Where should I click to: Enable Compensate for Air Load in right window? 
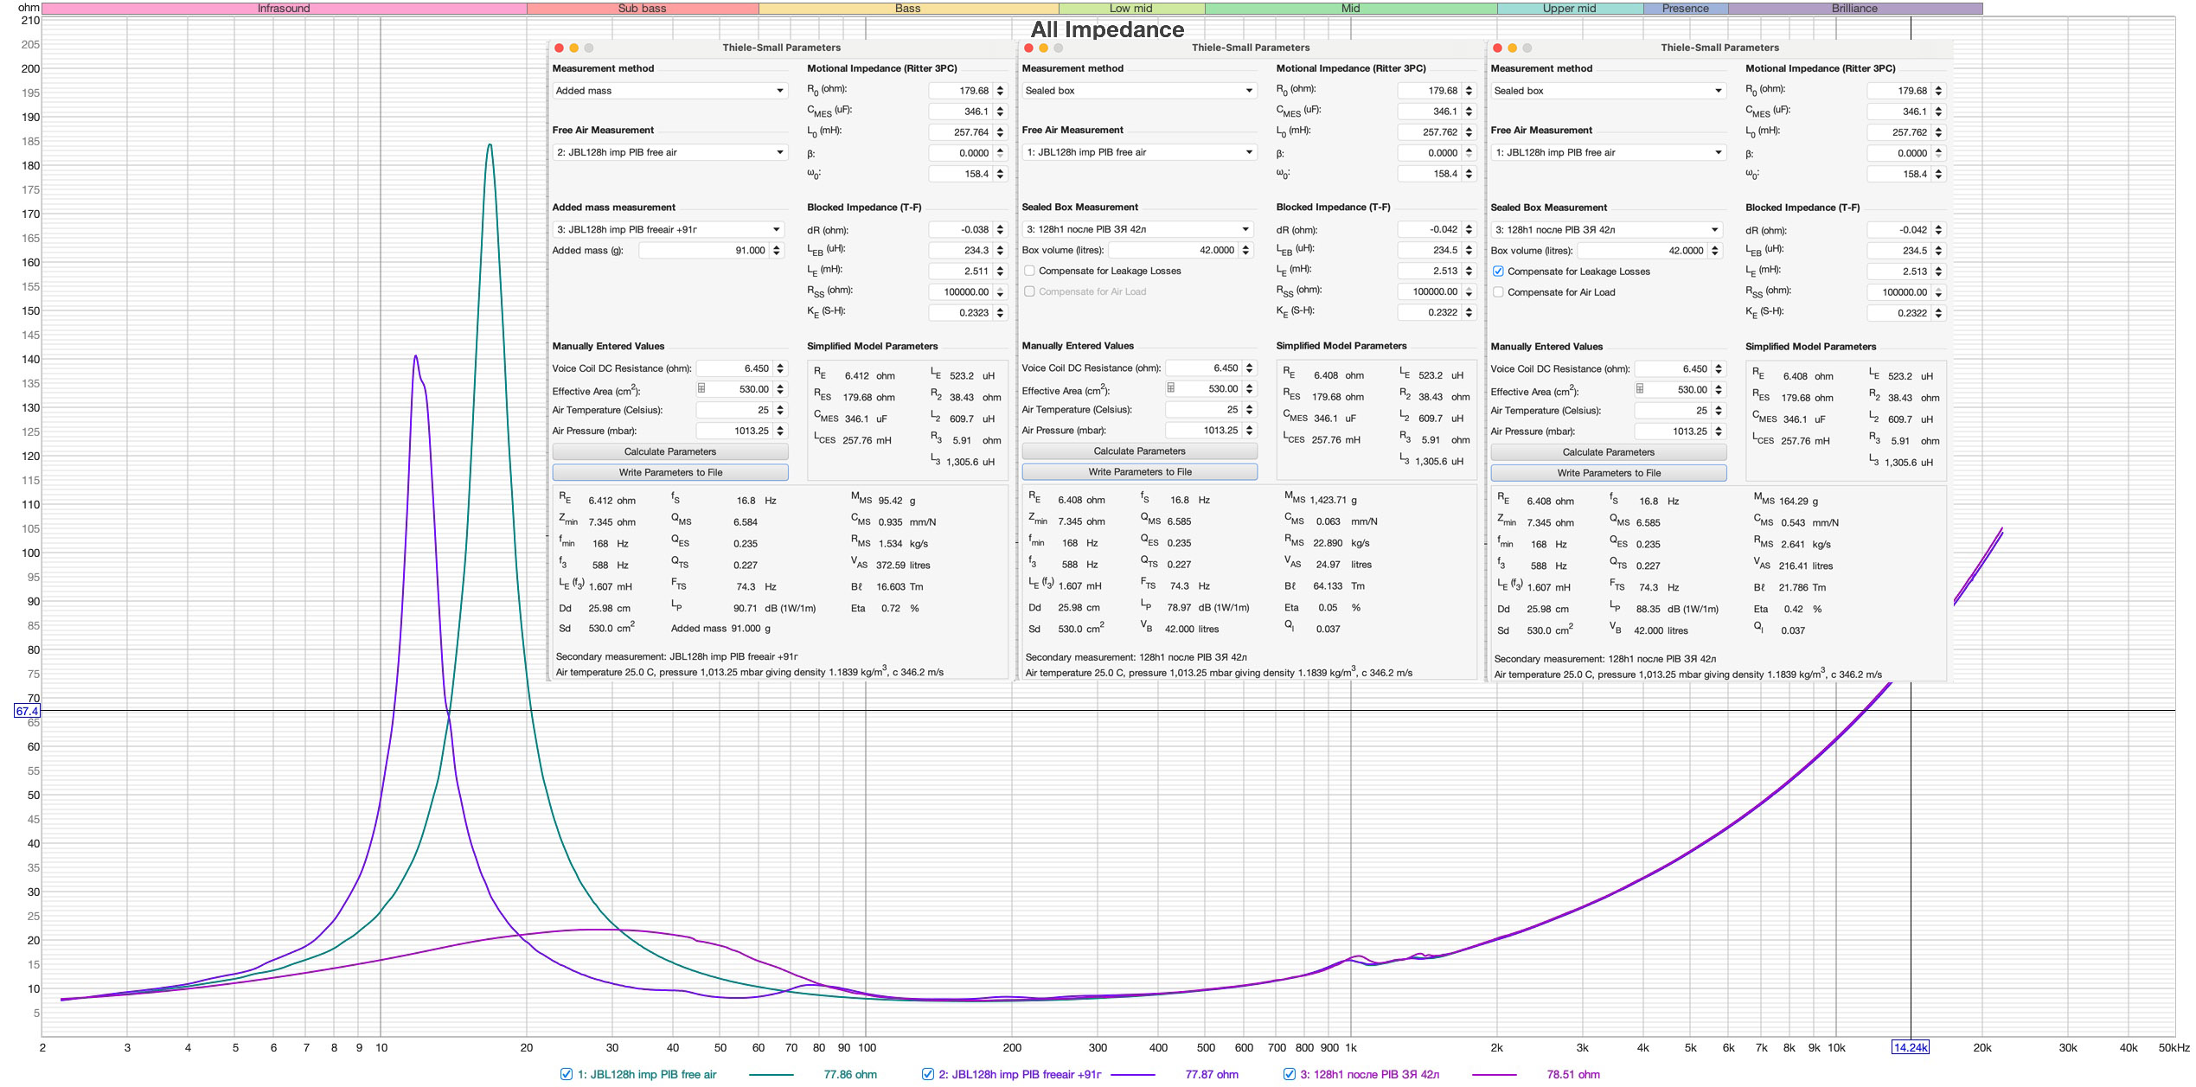[1498, 292]
